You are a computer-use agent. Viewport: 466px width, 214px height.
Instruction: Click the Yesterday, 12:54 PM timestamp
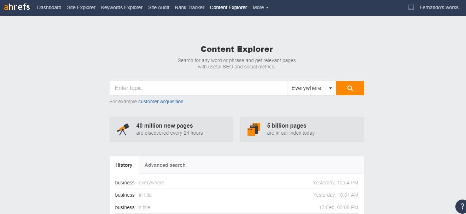[x=336, y=183]
